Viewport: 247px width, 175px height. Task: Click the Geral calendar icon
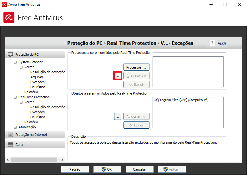[x=11, y=145]
